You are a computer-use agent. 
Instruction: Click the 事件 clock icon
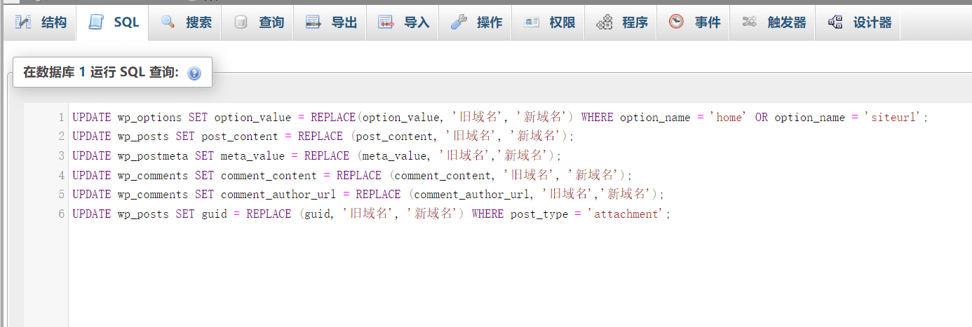coord(676,22)
